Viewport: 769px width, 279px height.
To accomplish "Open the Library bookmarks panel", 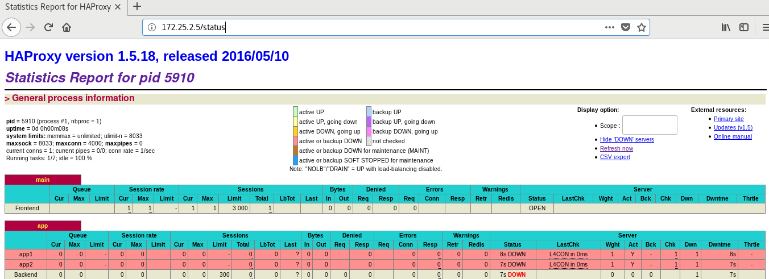I will pos(726,27).
